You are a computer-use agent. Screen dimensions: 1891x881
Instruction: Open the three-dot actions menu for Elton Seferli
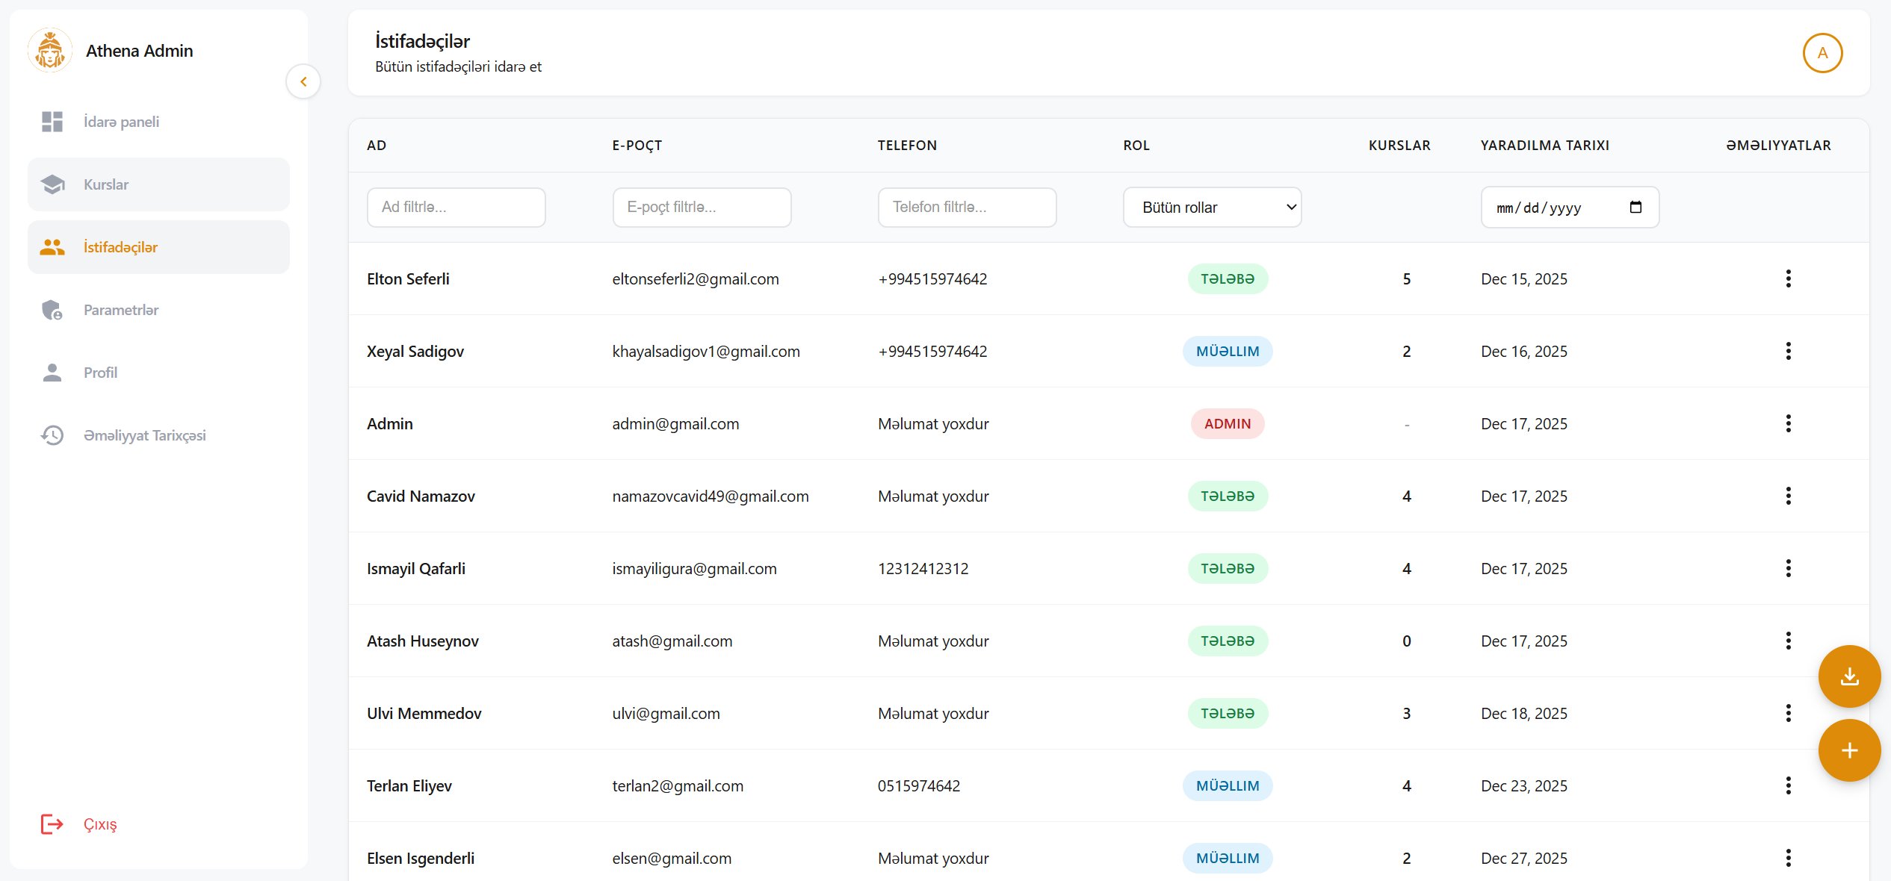coord(1787,278)
